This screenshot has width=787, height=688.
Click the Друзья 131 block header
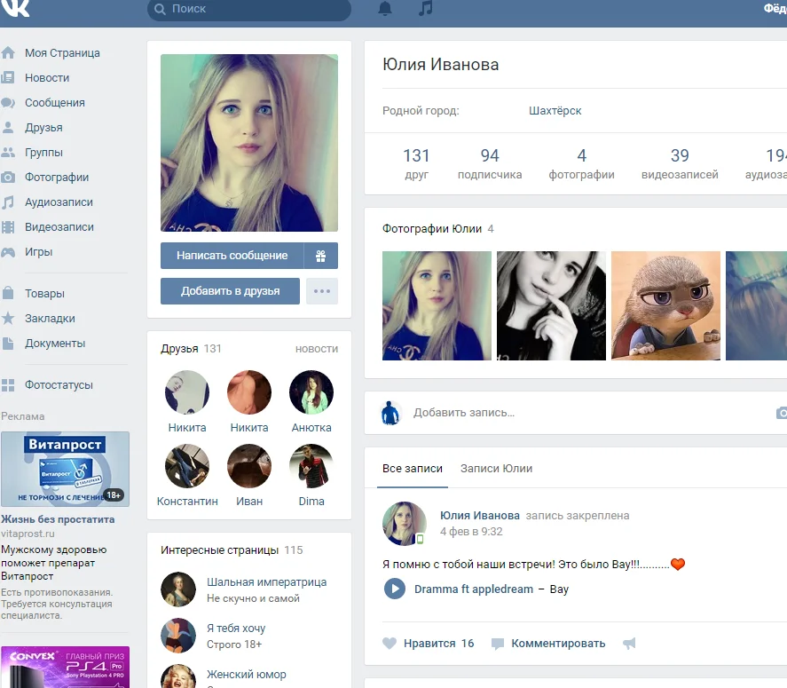coord(191,349)
